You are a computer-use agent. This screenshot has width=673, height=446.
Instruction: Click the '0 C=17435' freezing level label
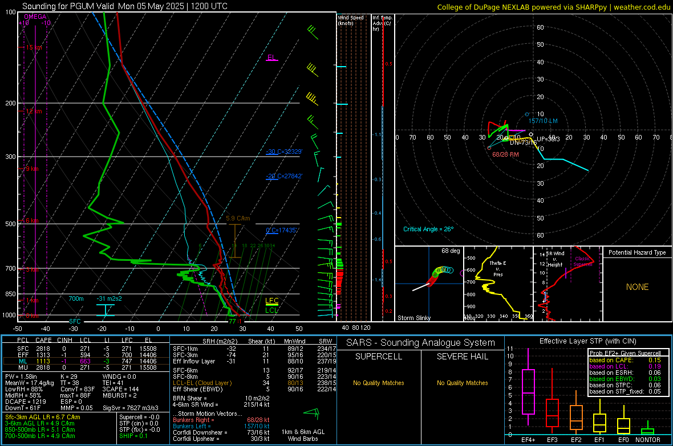281,230
